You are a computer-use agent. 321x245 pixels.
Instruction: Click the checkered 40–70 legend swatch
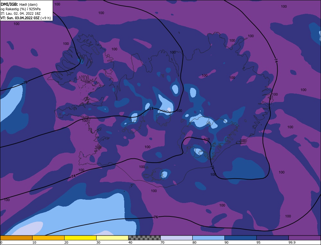[144, 238]
